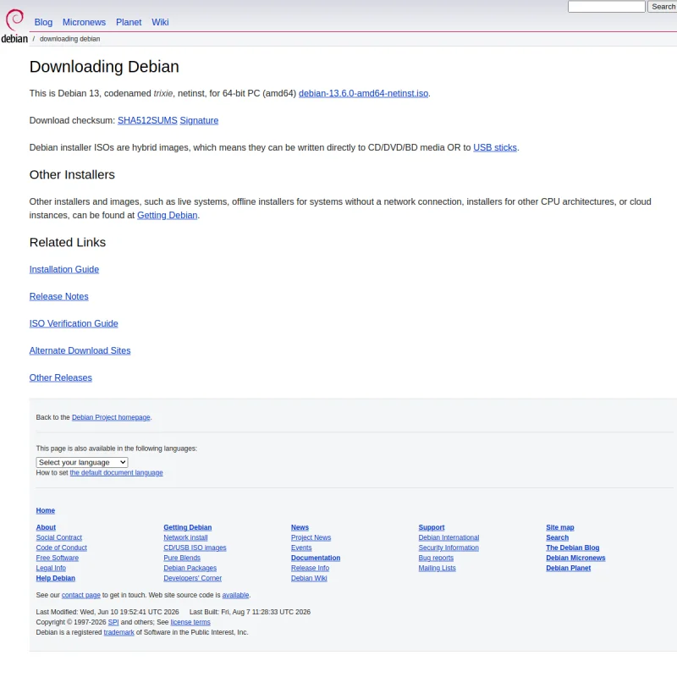
Task: Go back to Debian Project homepage
Action: [111, 417]
